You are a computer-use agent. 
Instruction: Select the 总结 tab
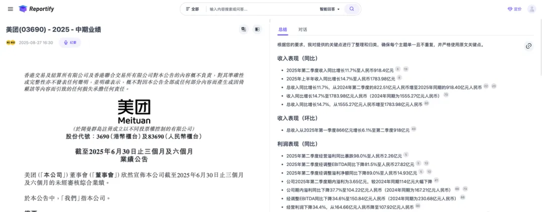point(283,29)
